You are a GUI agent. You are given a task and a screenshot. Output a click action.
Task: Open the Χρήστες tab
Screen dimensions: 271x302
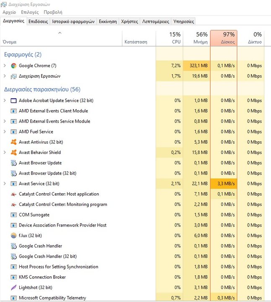point(130,21)
